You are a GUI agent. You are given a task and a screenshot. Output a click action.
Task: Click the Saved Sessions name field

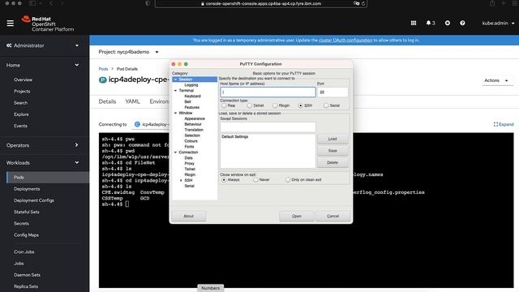268,127
